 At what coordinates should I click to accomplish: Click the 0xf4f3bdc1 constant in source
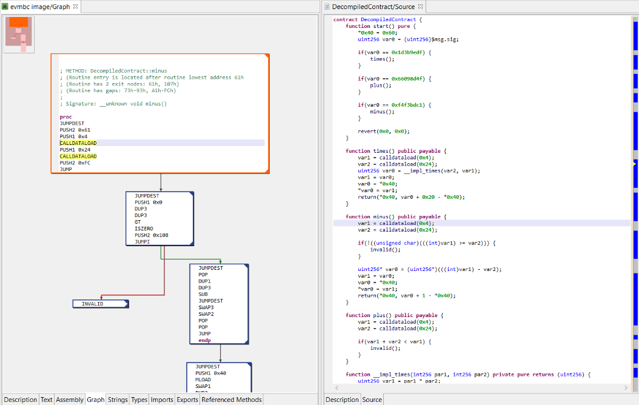pyautogui.click(x=408, y=105)
